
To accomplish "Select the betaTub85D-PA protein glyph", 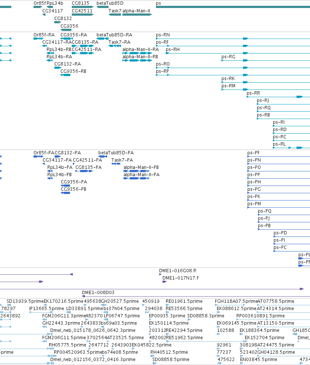I will pyautogui.click(x=103, y=156).
